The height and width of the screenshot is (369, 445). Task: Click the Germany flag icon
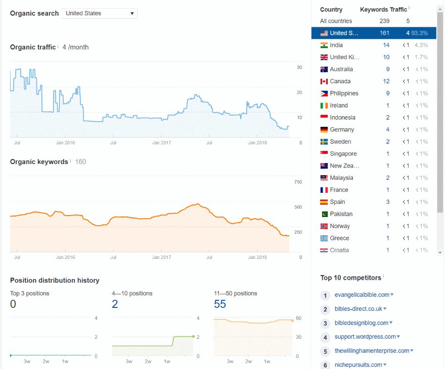coord(324,130)
